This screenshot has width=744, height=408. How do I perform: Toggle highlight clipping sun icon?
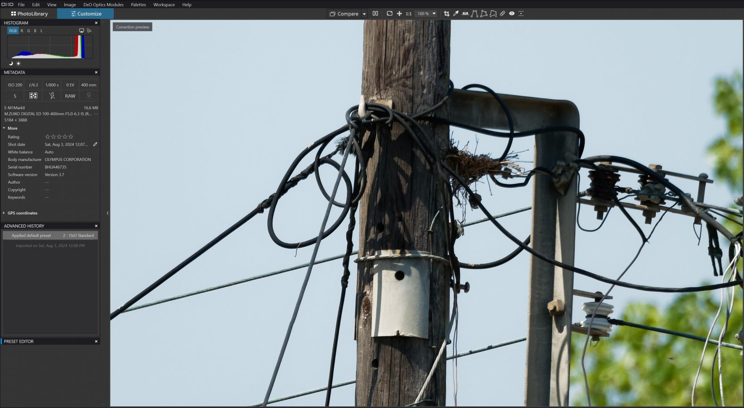pyautogui.click(x=18, y=63)
